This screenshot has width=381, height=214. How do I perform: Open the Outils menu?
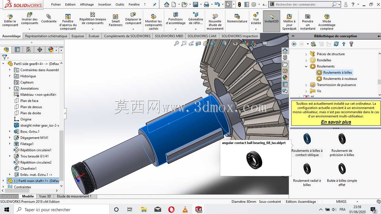tap(120, 4)
